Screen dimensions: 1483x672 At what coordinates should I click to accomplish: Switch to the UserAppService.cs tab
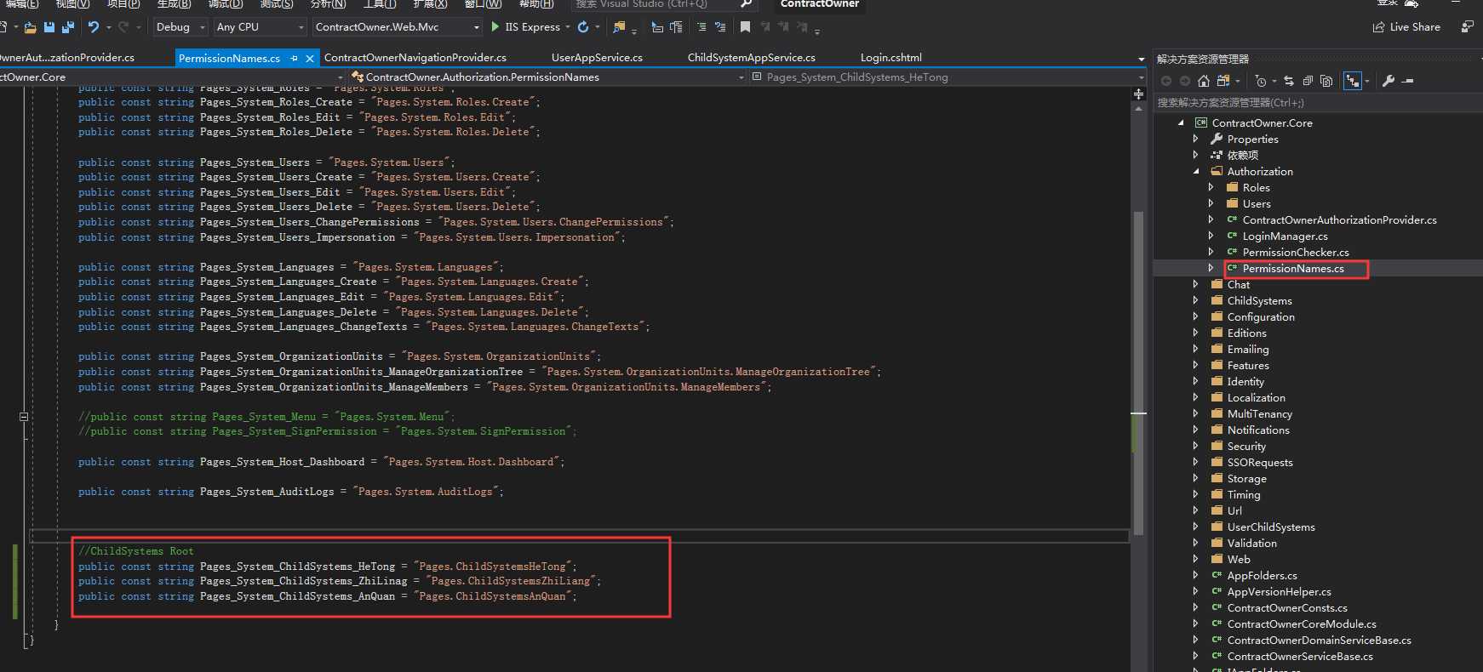597,58
